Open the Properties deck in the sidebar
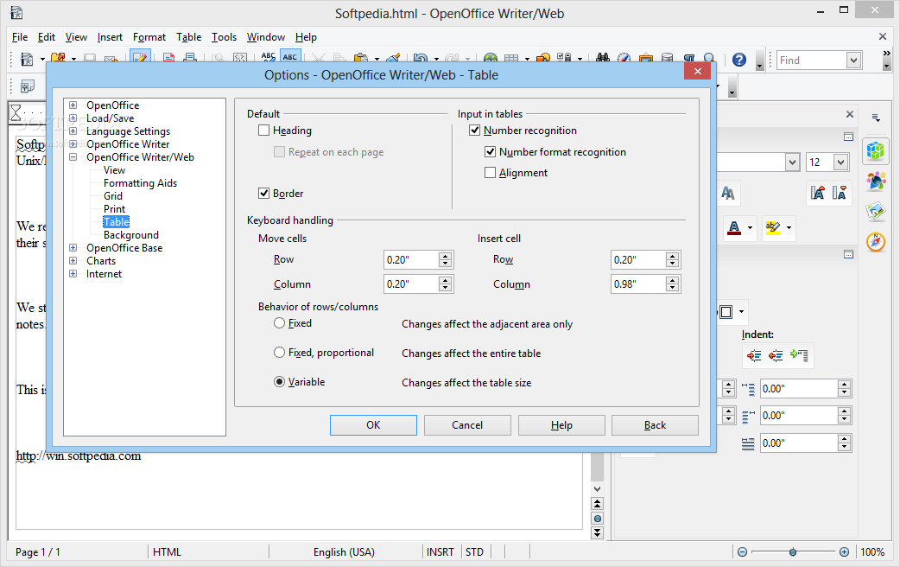The image size is (900, 567). (x=875, y=151)
